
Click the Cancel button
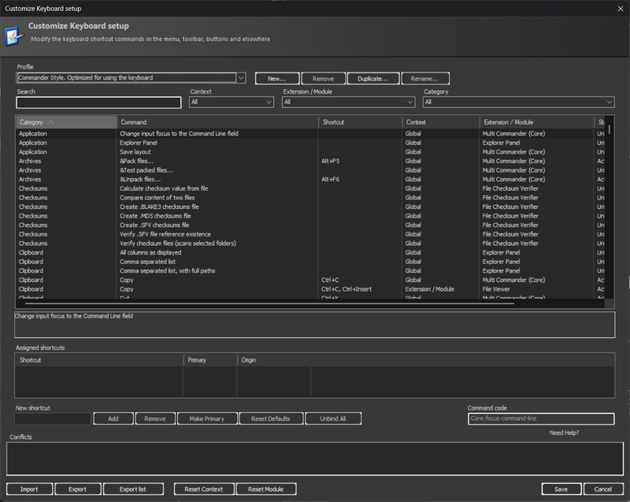(x=603, y=489)
